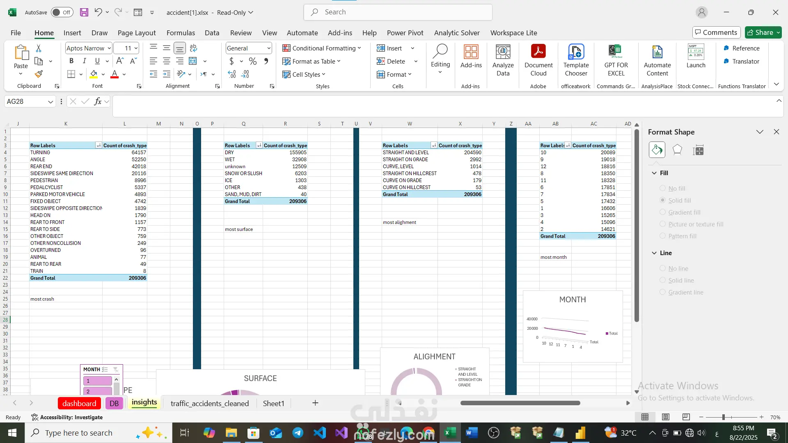The image size is (788, 443).
Task: Switch to Page Break Preview view
Action: click(686, 417)
